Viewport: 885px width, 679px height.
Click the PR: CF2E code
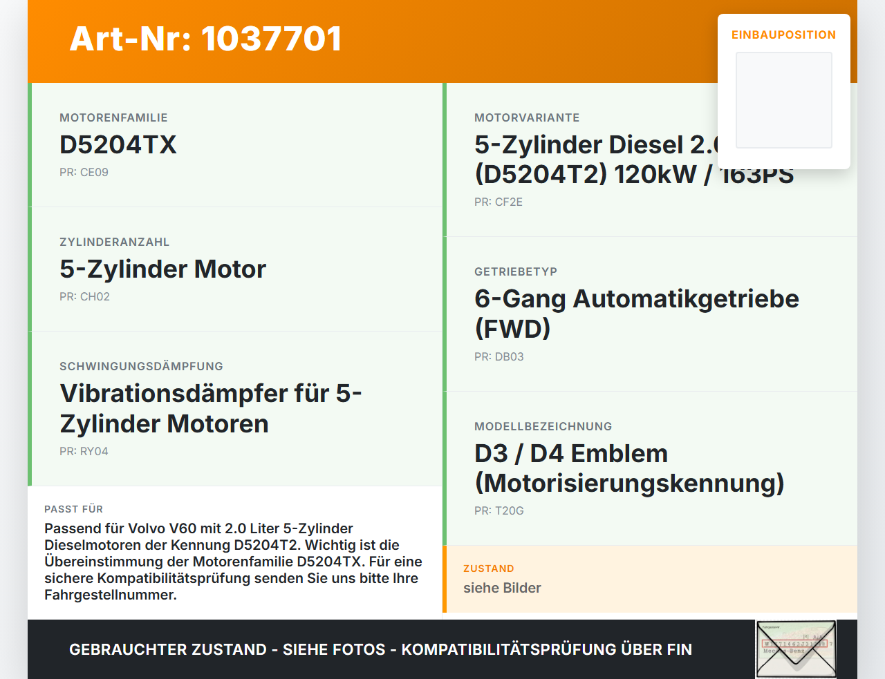(x=499, y=202)
